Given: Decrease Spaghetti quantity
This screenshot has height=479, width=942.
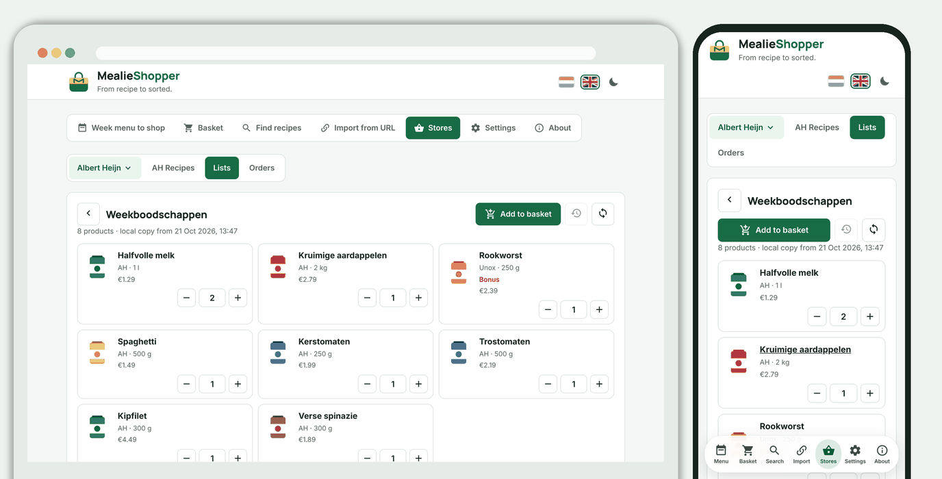Looking at the screenshot, I should tap(187, 384).
